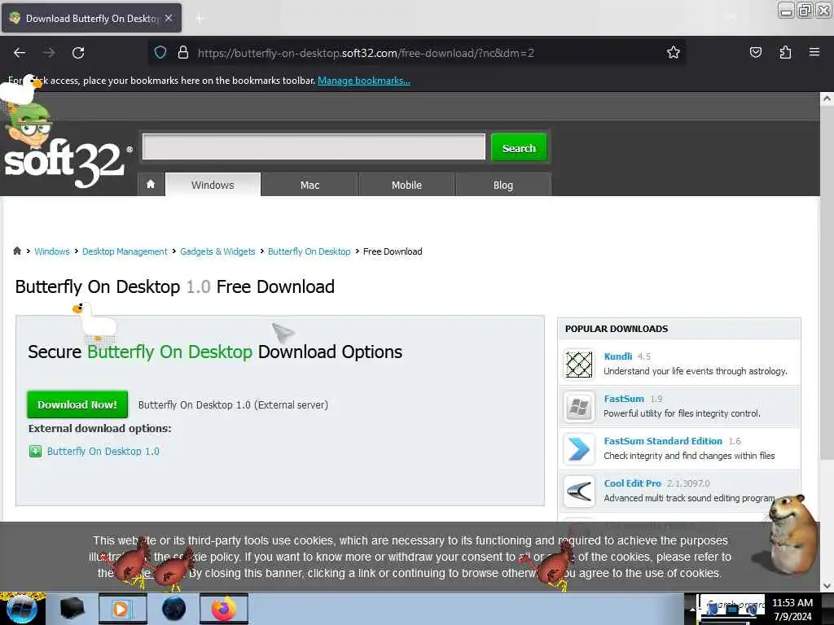Viewport: 834px width, 625px height.
Task: Click 'Understand your life events through astrology.' text
Action: [x=696, y=371]
